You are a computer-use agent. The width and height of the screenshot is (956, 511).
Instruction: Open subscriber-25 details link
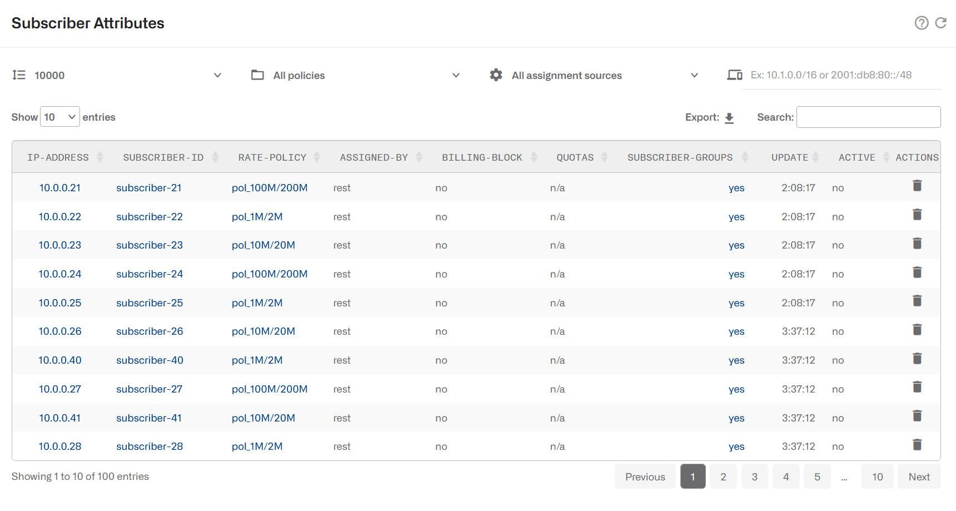150,303
